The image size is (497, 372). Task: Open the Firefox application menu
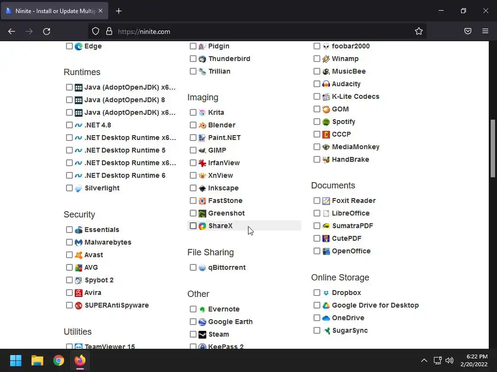tap(485, 31)
